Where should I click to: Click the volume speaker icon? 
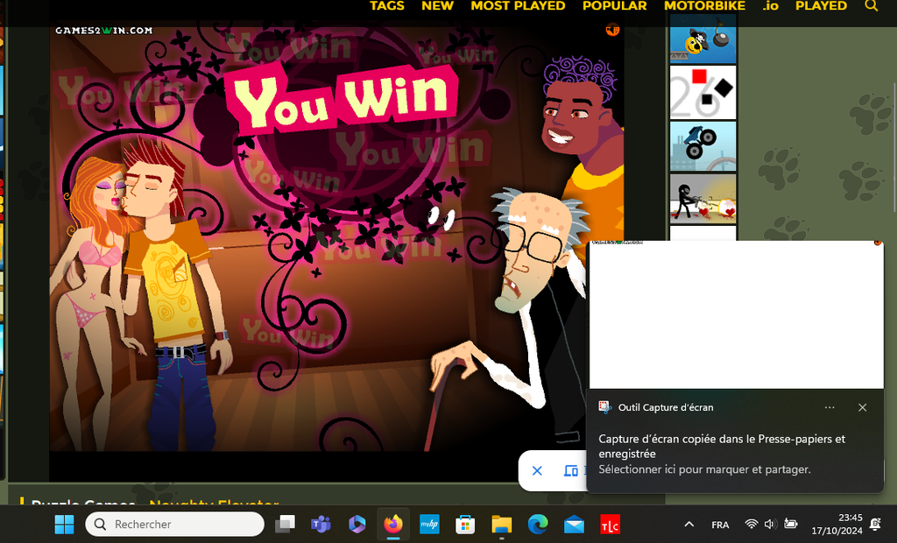click(x=770, y=524)
